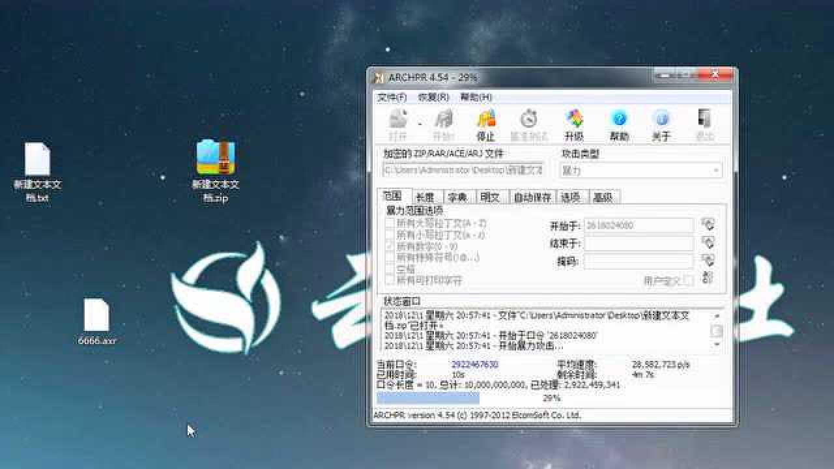Click the ARCHPR title bar app icon

click(379, 78)
